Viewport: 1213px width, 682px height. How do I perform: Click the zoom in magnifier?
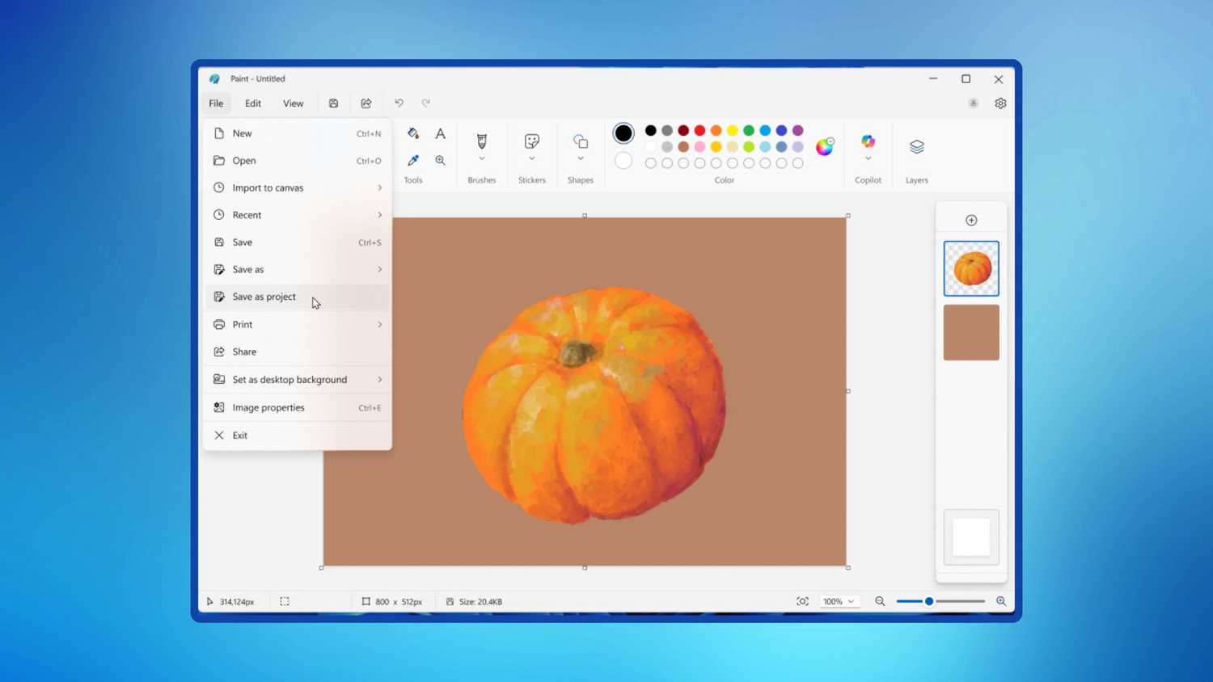click(1001, 601)
